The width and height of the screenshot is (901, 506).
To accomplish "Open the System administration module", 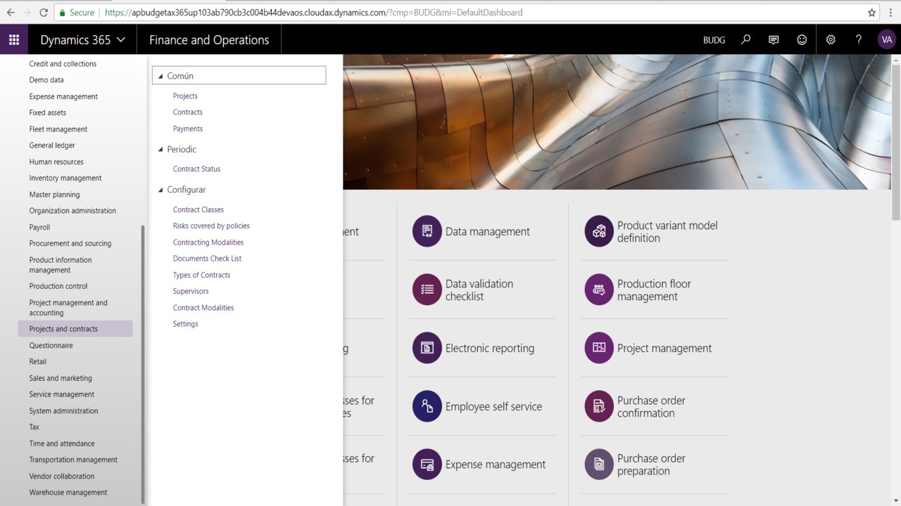I will pyautogui.click(x=63, y=411).
